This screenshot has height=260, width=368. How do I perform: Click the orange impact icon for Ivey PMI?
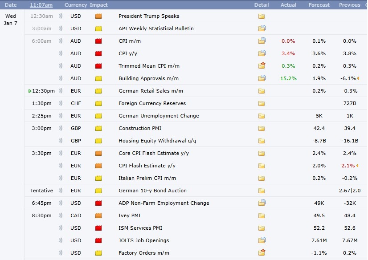pyautogui.click(x=98, y=215)
